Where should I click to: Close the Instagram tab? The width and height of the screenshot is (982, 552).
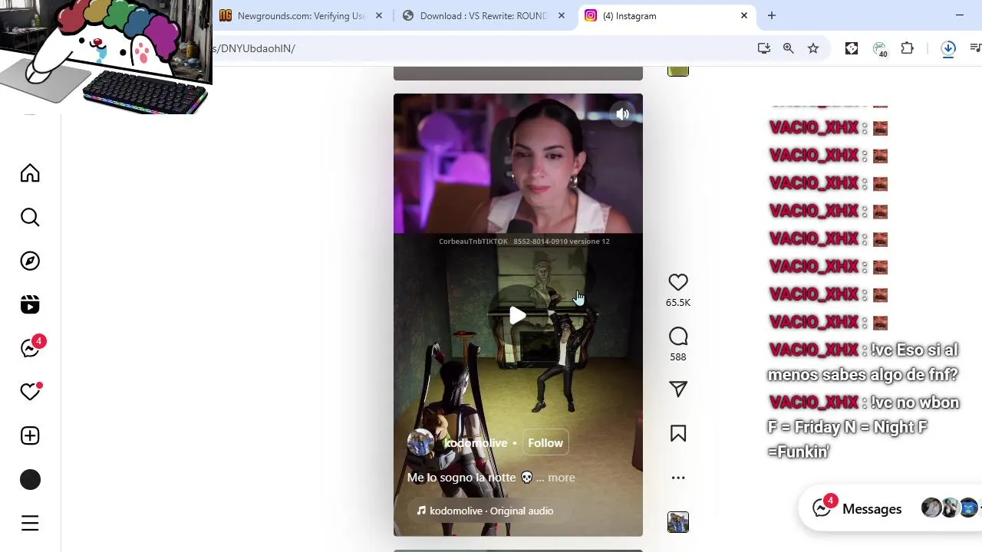pos(744,15)
